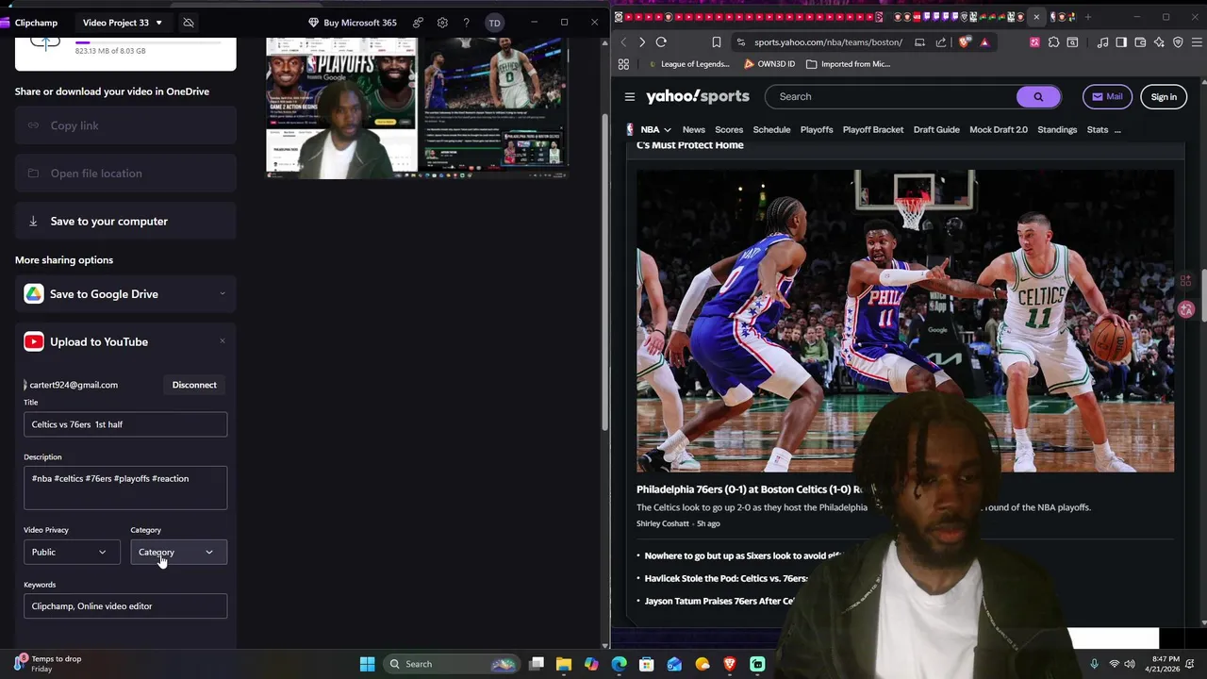1207x679 pixels.
Task: Click the Yahoo Sign in button
Action: click(1164, 96)
